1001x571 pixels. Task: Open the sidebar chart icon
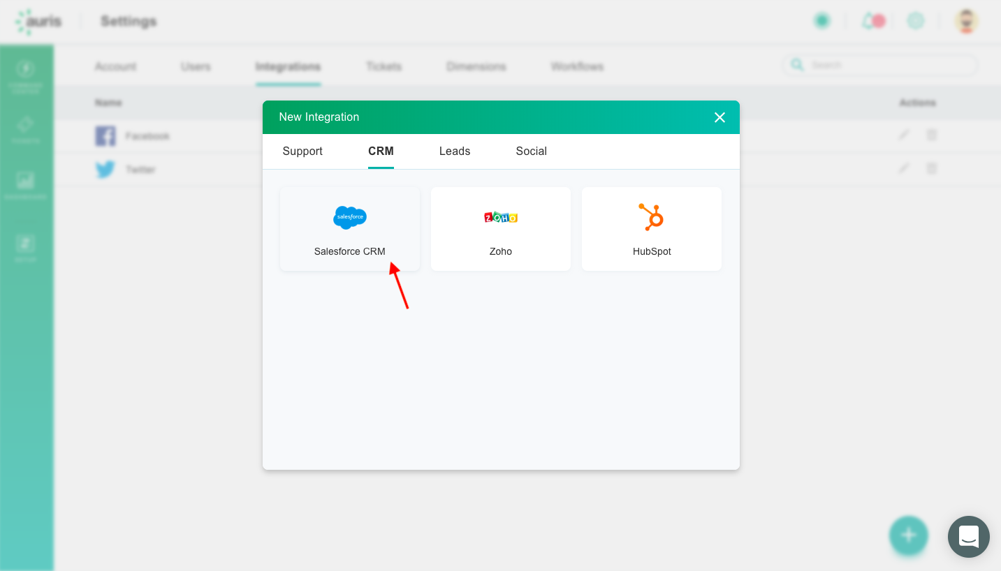click(x=25, y=180)
